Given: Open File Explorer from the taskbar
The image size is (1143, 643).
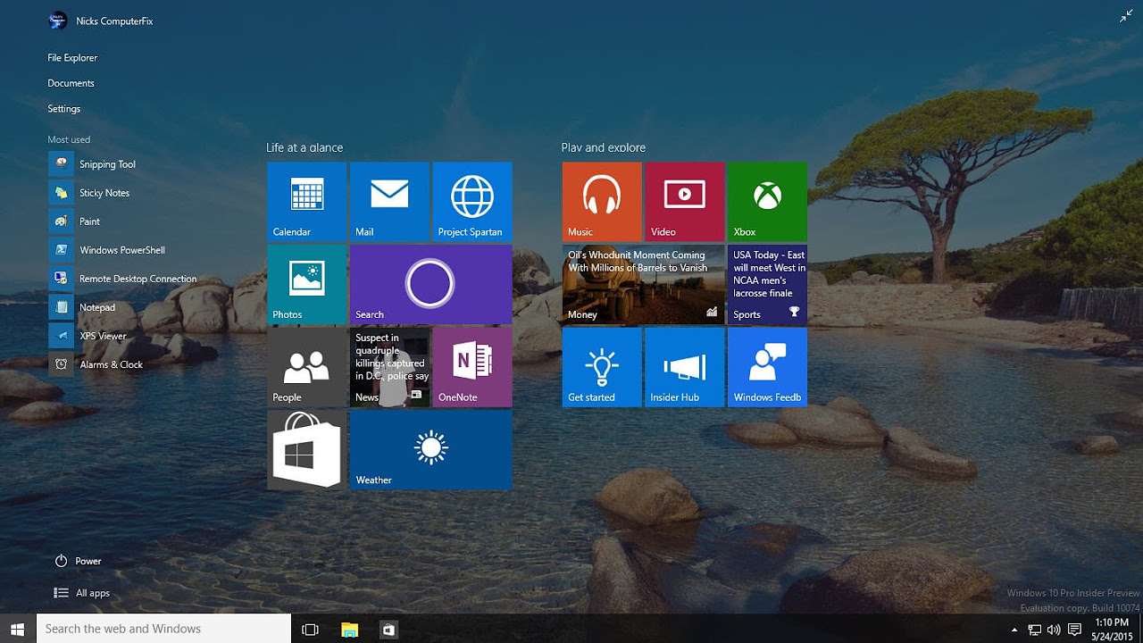Looking at the screenshot, I should [x=349, y=629].
